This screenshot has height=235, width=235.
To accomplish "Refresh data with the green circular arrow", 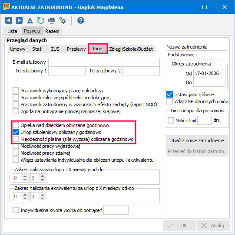I will (41, 20).
